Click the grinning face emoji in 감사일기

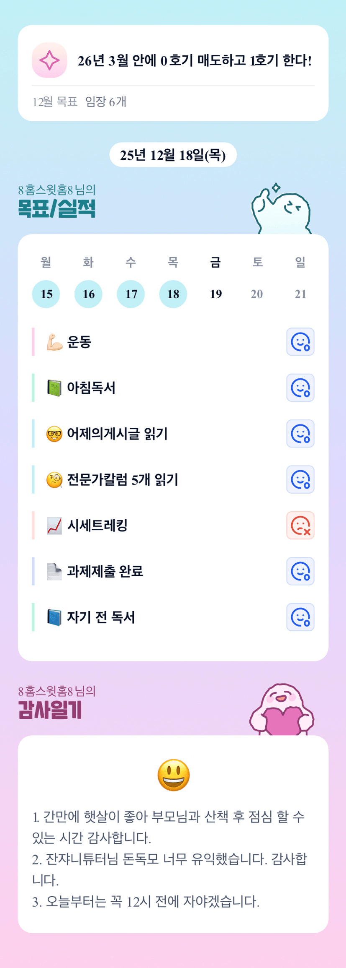pos(173,775)
